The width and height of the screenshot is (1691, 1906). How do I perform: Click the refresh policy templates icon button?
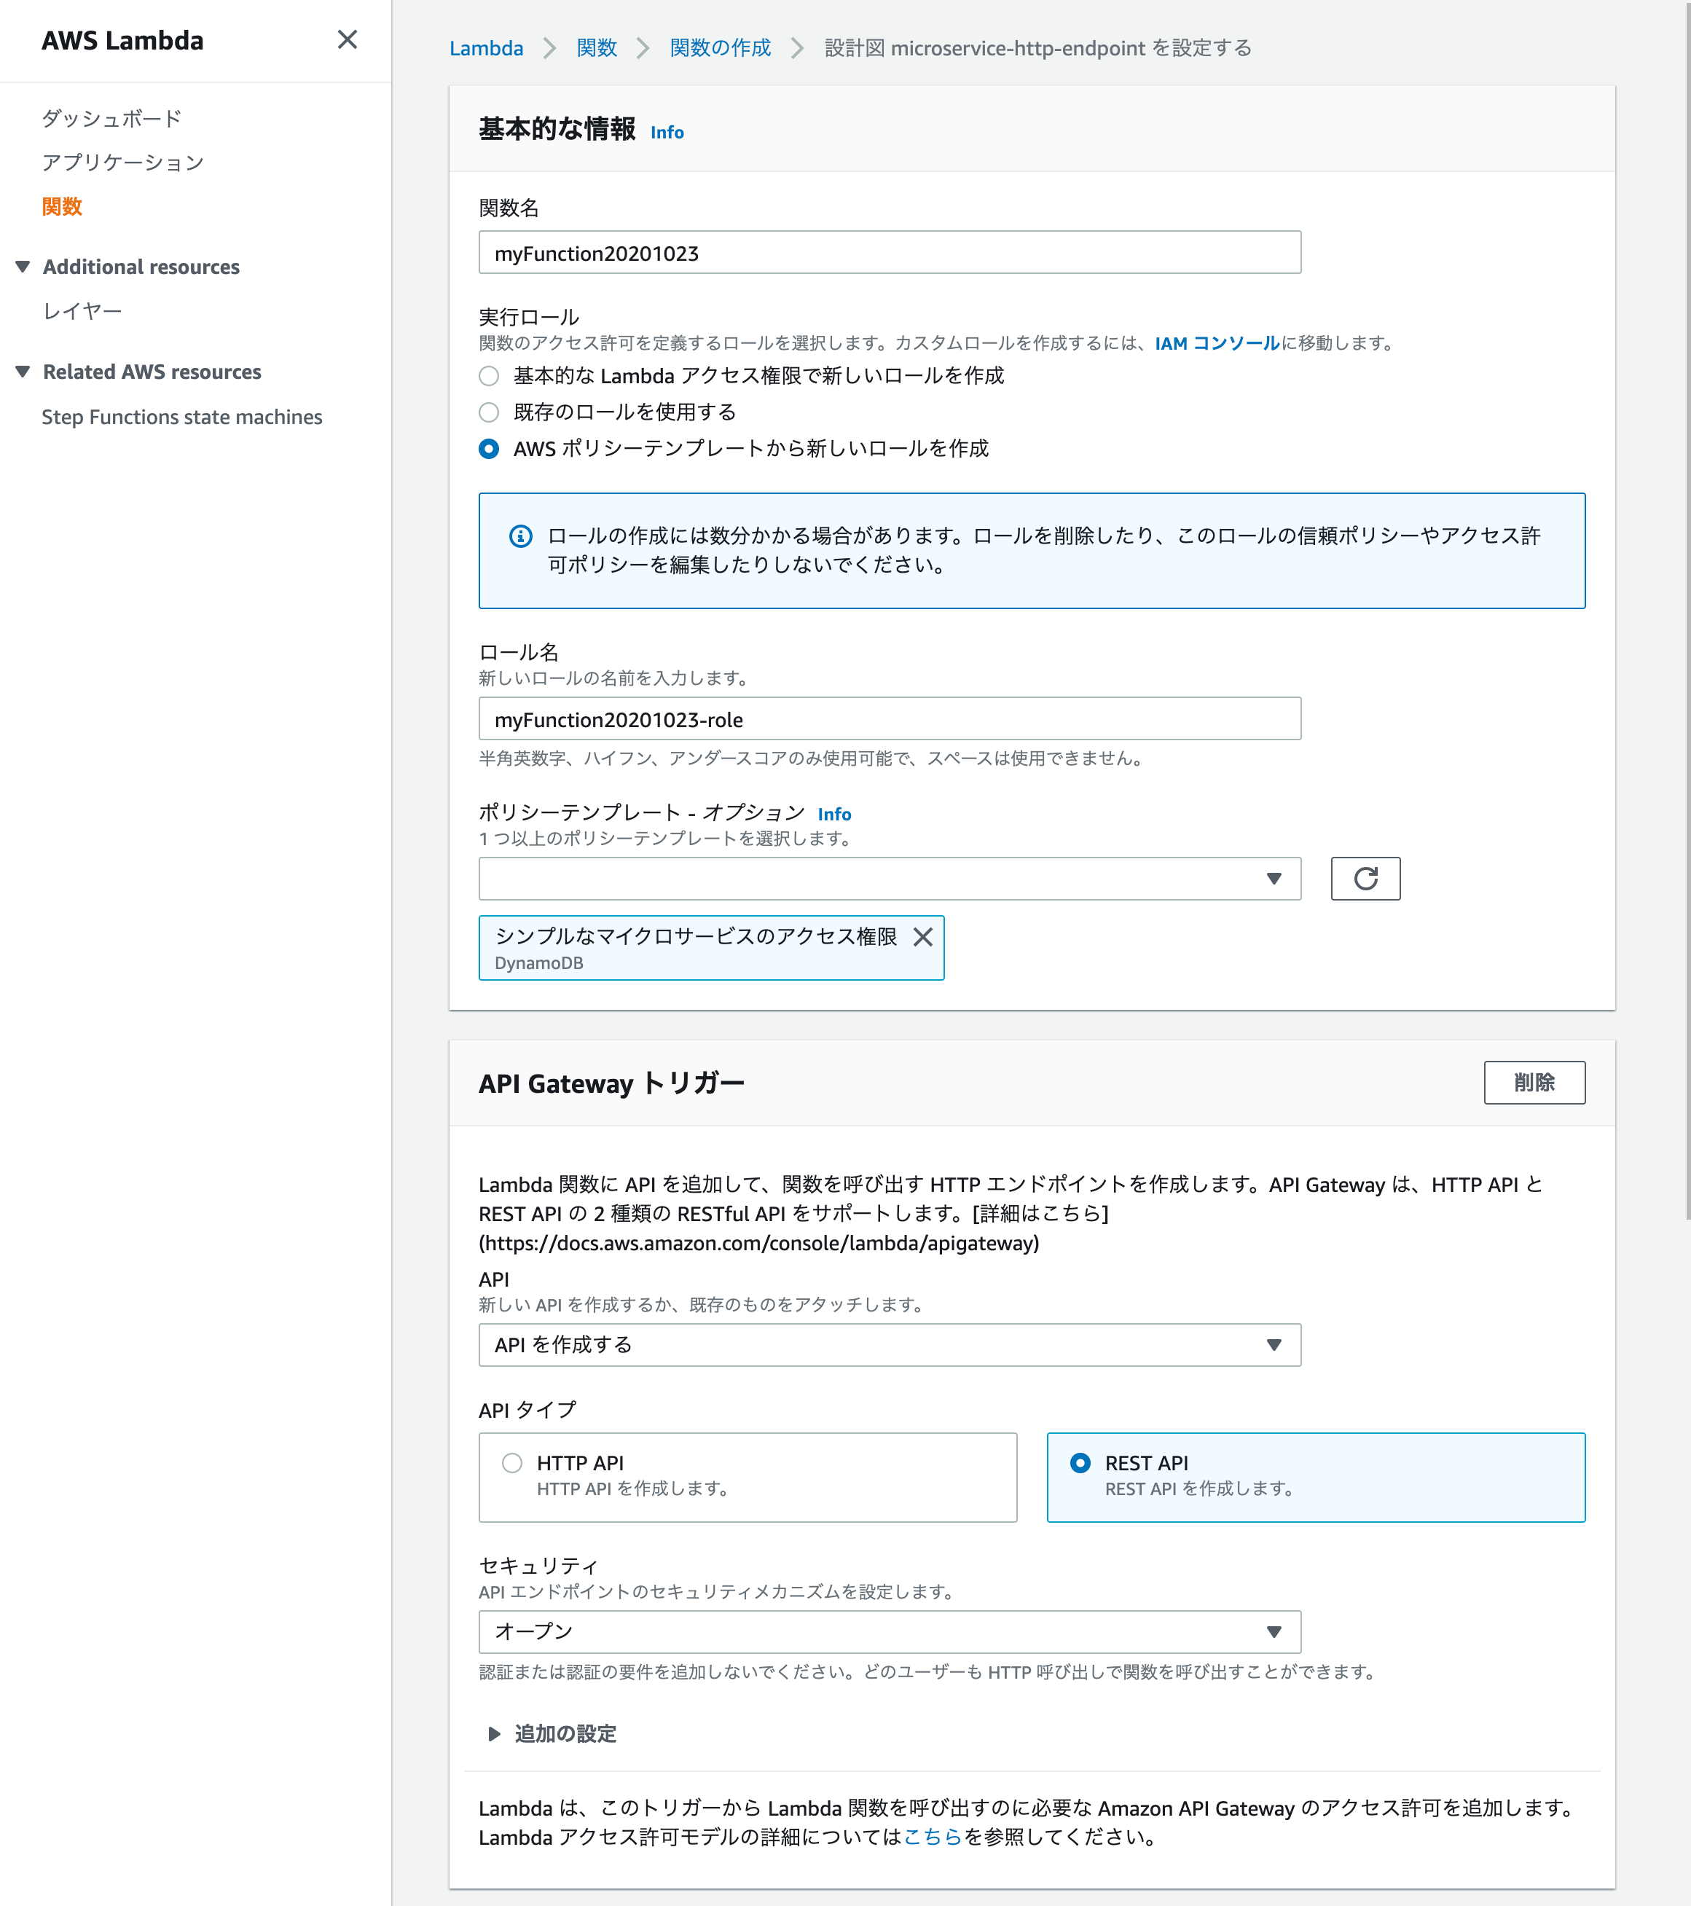[x=1365, y=879]
